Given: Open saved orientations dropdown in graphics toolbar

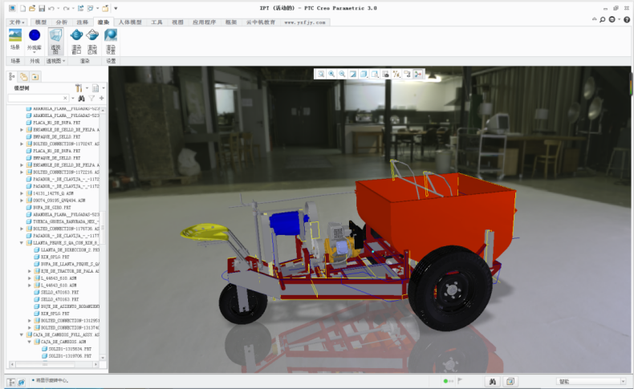Looking at the screenshot, I should pyautogui.click(x=375, y=74).
